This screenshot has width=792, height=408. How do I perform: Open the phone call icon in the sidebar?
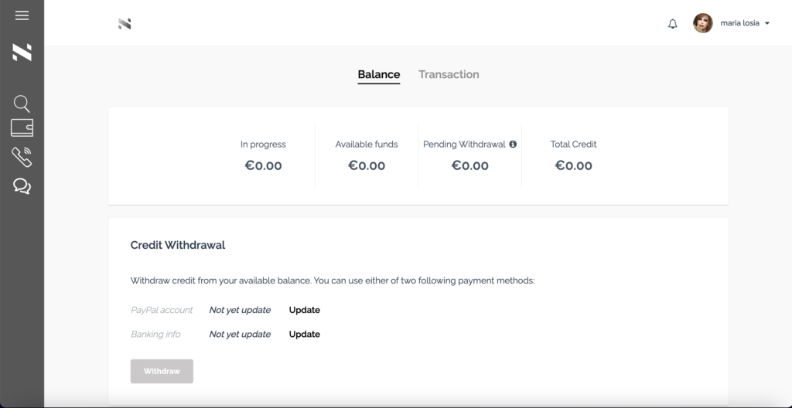(x=22, y=157)
